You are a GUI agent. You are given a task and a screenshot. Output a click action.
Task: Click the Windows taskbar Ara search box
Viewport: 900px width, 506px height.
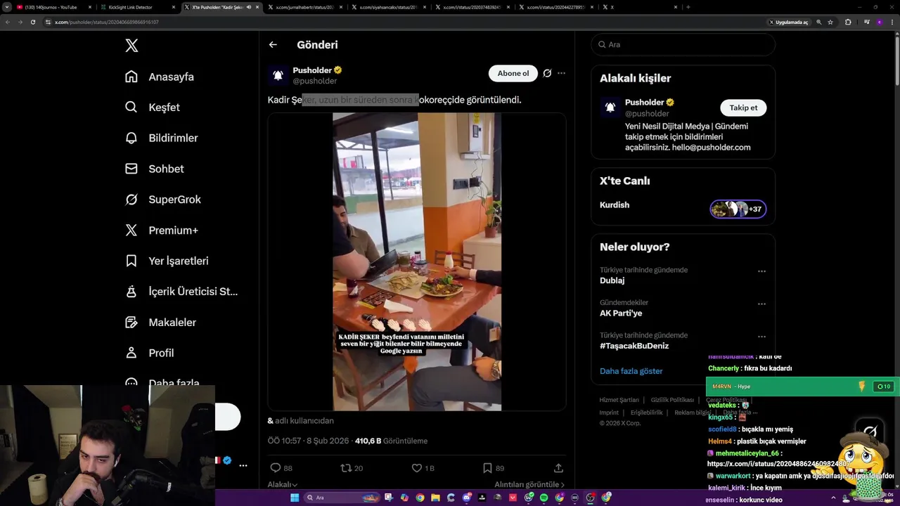click(342, 498)
